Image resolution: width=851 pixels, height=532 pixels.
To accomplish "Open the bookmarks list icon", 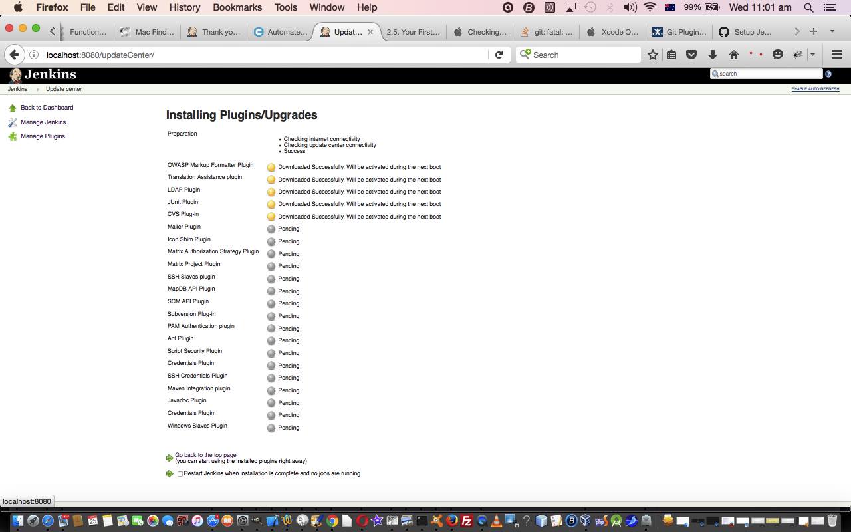I will click(x=671, y=55).
